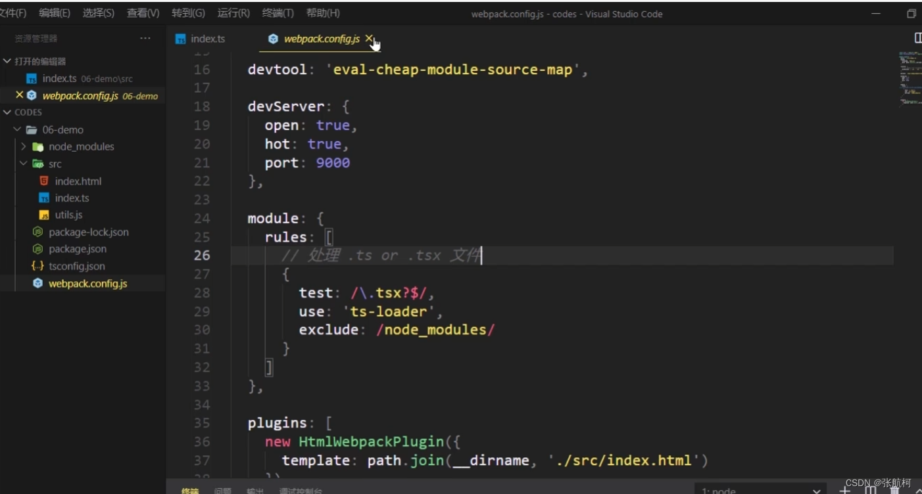The image size is (922, 494).
Task: Open the 查看(V) menu
Action: [x=143, y=13]
